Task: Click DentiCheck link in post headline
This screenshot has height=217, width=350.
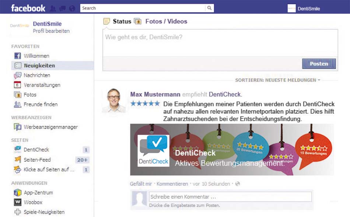Action: click(225, 94)
